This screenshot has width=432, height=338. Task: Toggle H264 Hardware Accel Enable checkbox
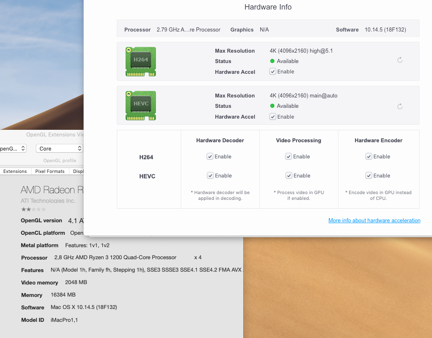(x=273, y=72)
